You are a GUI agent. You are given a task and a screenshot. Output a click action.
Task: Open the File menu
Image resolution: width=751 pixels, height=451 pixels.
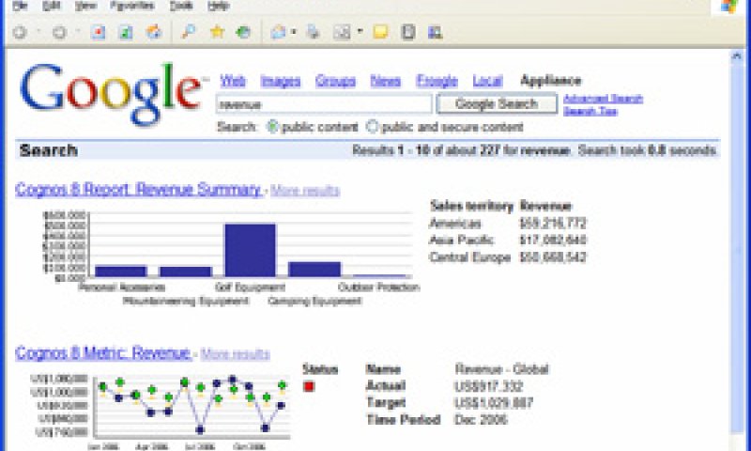point(20,6)
